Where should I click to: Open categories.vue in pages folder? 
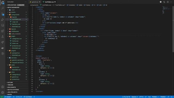click(x=17, y=39)
